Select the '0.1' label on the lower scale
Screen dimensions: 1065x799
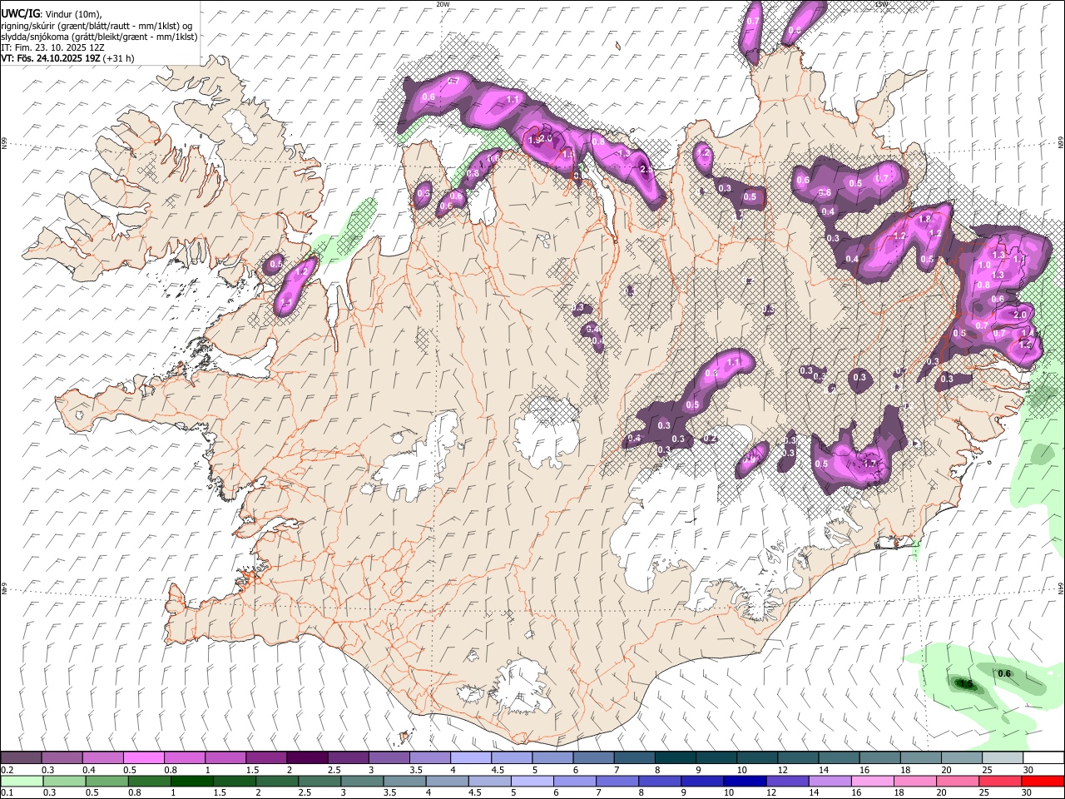7,792
